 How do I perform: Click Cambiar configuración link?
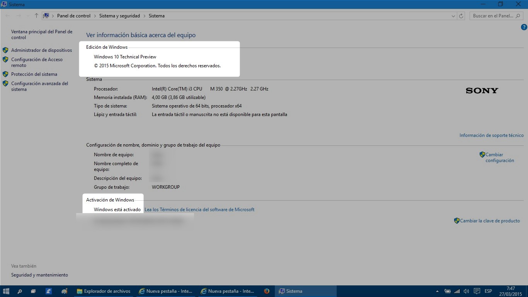tap(499, 157)
